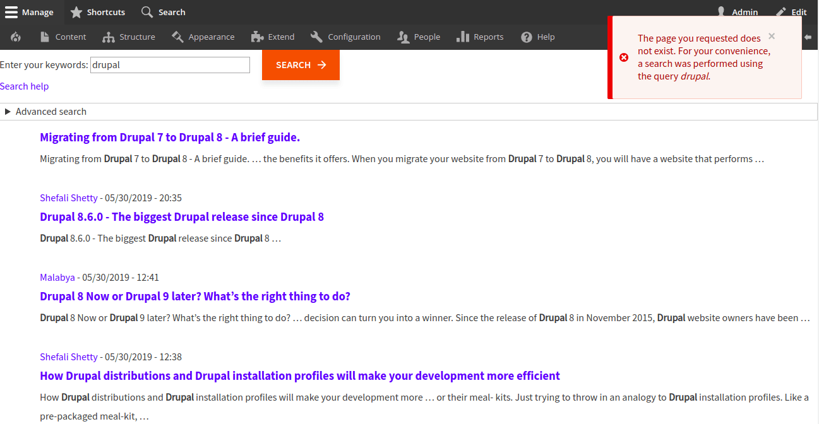The width and height of the screenshot is (819, 424).
Task: Open the Reports menu
Action: [480, 37]
